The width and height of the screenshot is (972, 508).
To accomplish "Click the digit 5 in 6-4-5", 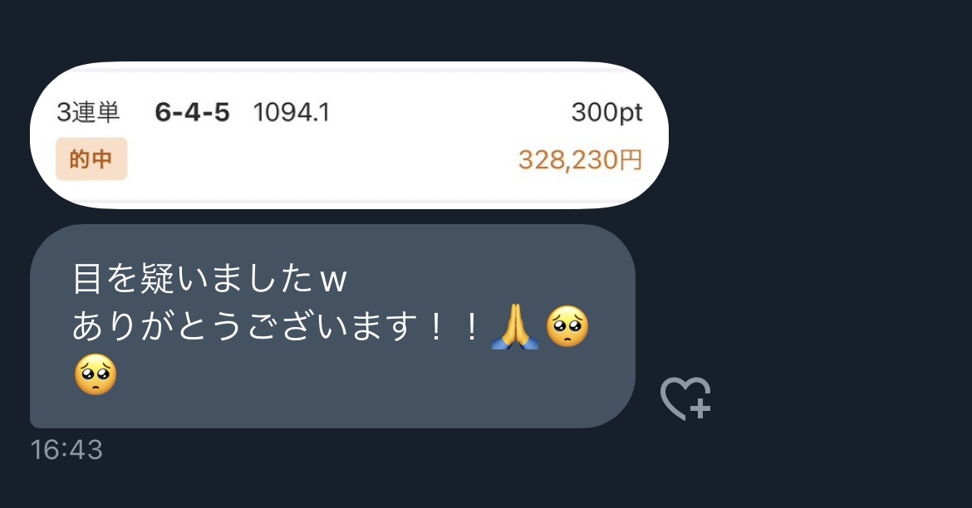I will [x=221, y=112].
